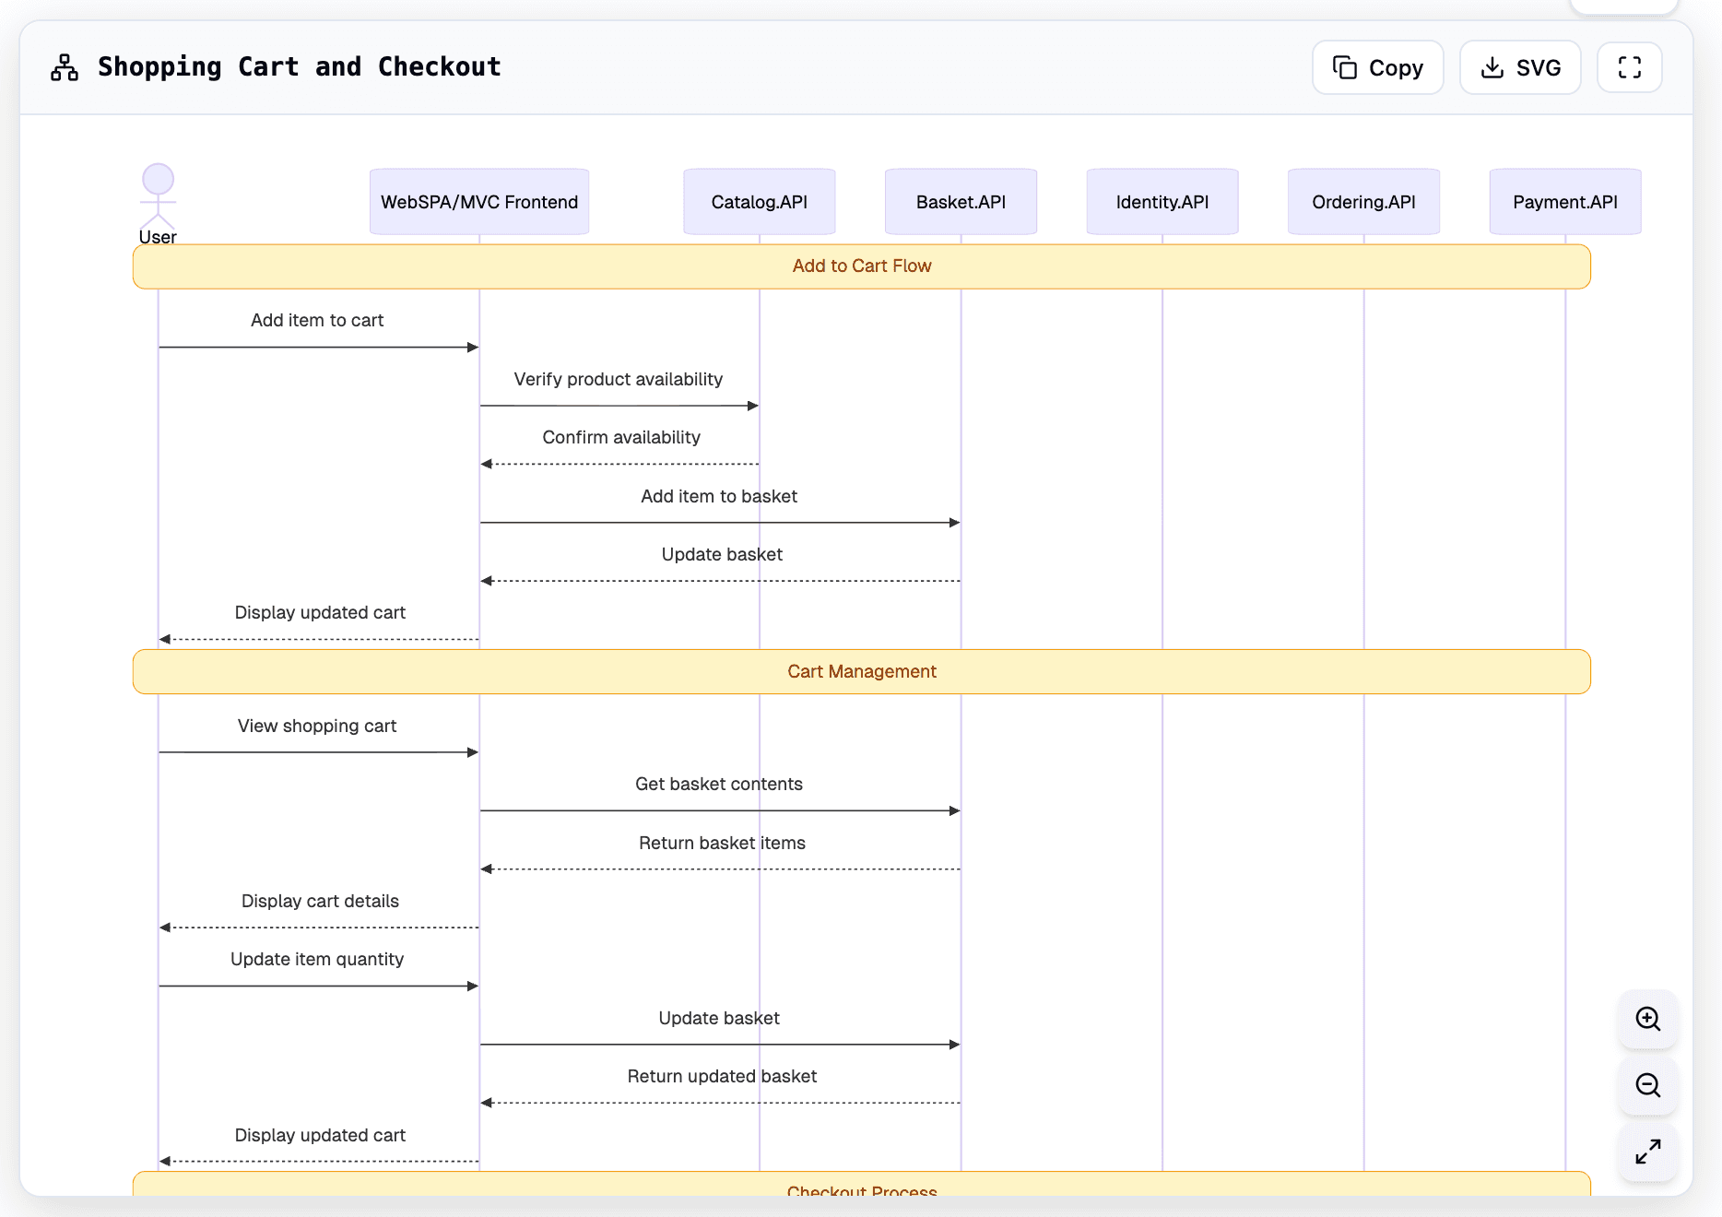The image size is (1722, 1217).
Task: Click the WebSPA/MVC Frontend participant box
Action: 479,201
